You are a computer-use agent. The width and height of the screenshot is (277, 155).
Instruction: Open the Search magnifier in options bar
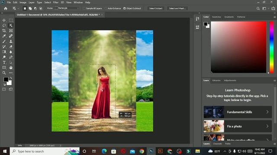click(x=258, y=8)
